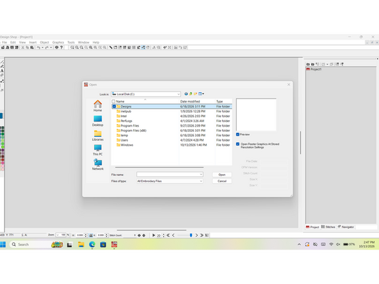The width and height of the screenshot is (379, 284).
Task: Click the first magnifier zoom icon in toolbar
Action: click(72, 47)
